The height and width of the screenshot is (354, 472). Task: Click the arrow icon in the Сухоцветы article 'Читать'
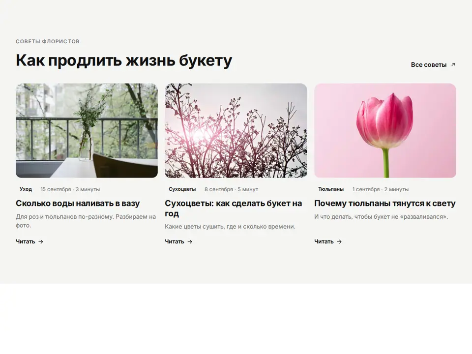[x=190, y=241]
